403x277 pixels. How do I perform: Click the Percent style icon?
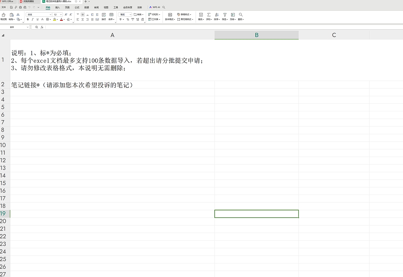[128, 19]
